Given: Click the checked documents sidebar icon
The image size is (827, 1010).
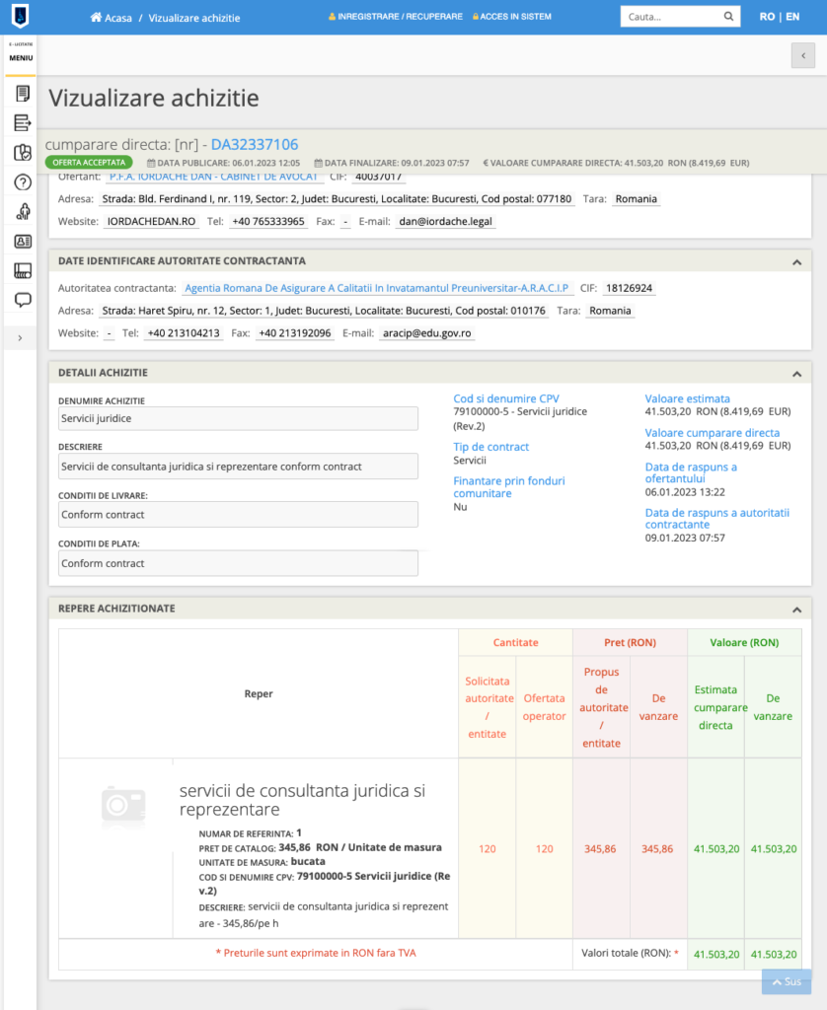Looking at the screenshot, I should click(23, 153).
